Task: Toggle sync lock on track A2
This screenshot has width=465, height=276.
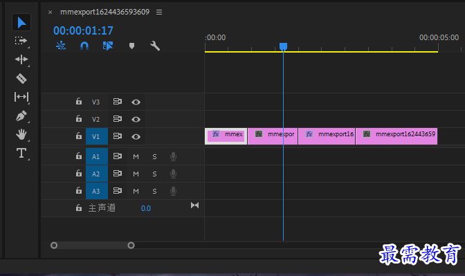Action: (x=118, y=174)
